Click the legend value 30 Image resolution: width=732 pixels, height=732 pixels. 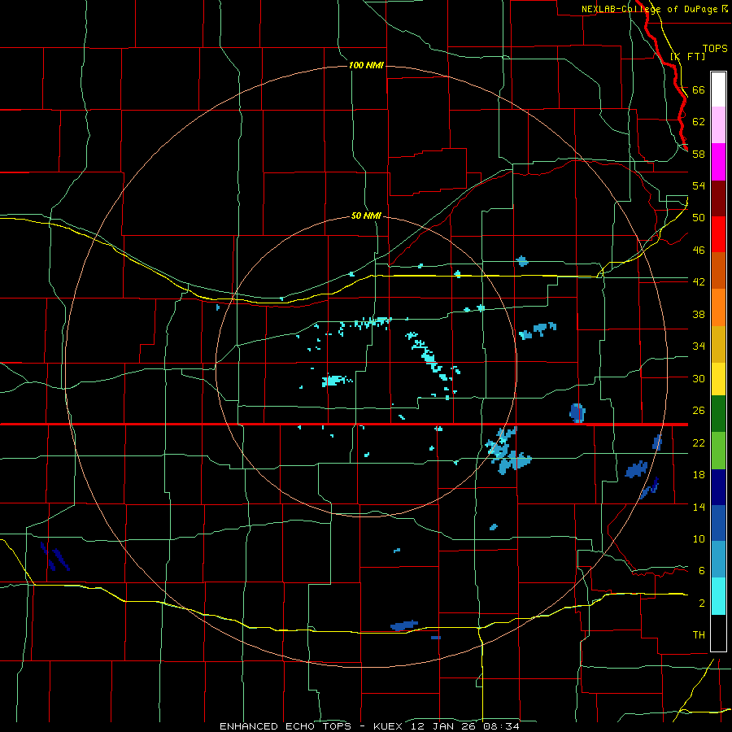pyautogui.click(x=699, y=378)
